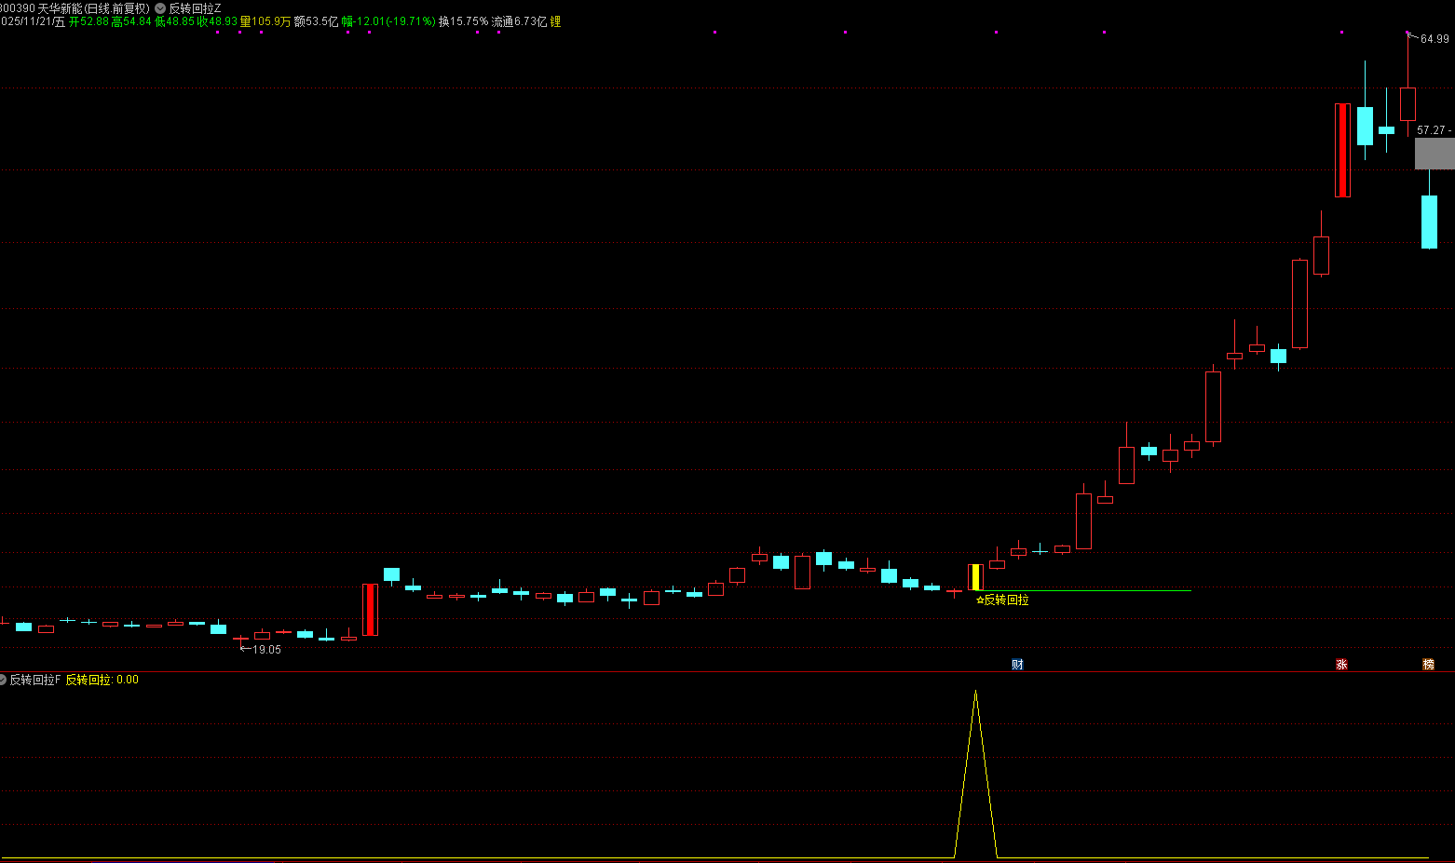
Task: Select the yellow signal candlestick
Action: [975, 577]
